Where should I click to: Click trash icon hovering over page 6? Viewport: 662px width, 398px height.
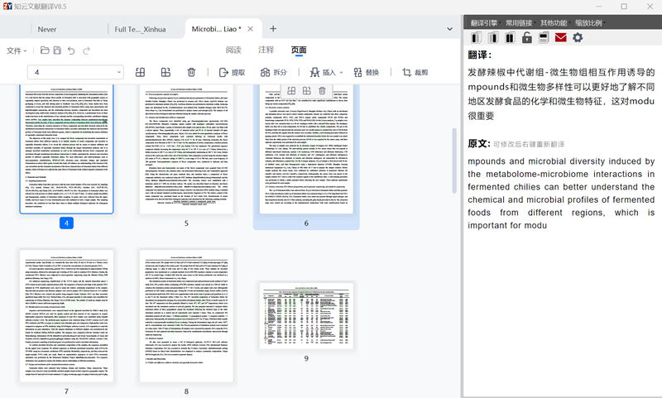(x=322, y=90)
